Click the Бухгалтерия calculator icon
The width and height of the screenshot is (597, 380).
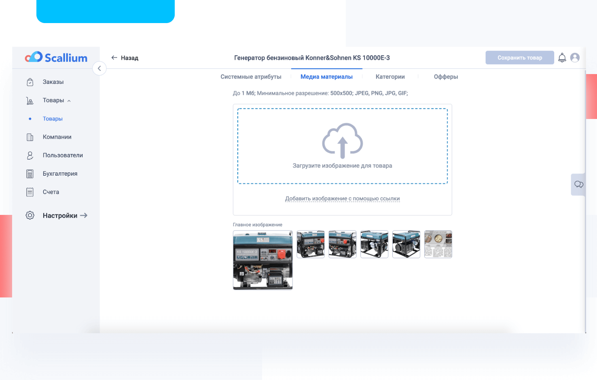[x=30, y=174]
